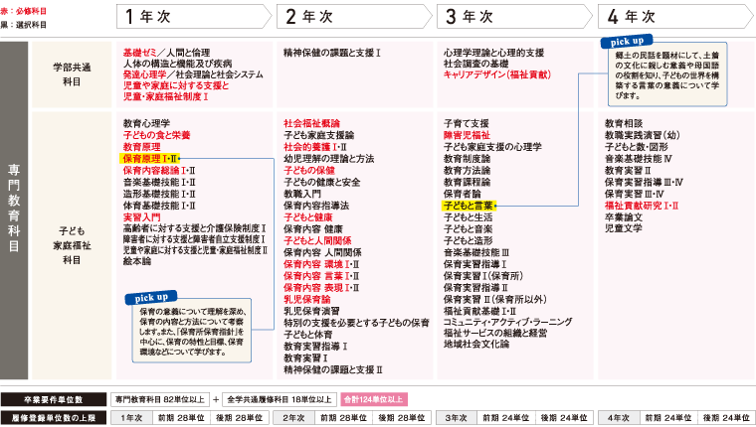This screenshot has height=427, width=756.
Task: Click 子どもと数·図形 course text
Action: [x=637, y=147]
